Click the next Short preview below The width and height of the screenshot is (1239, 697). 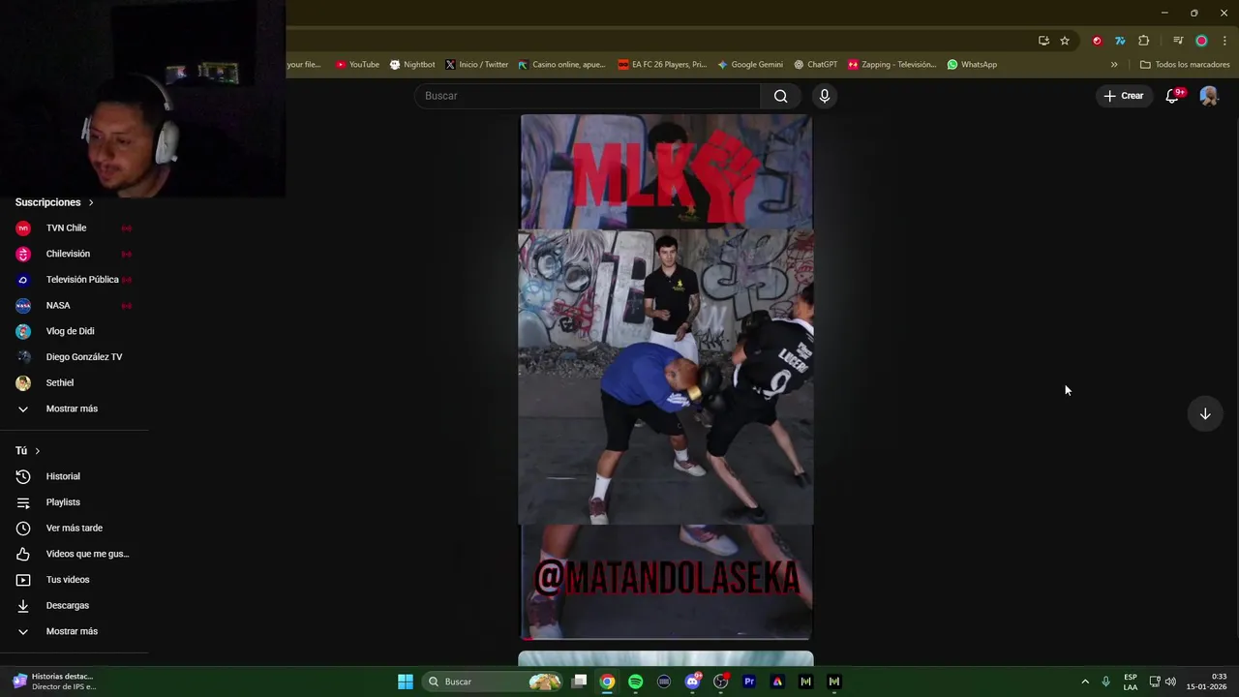click(x=666, y=658)
